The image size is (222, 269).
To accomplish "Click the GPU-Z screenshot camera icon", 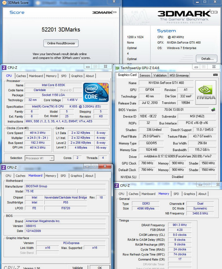I will 215,75.
